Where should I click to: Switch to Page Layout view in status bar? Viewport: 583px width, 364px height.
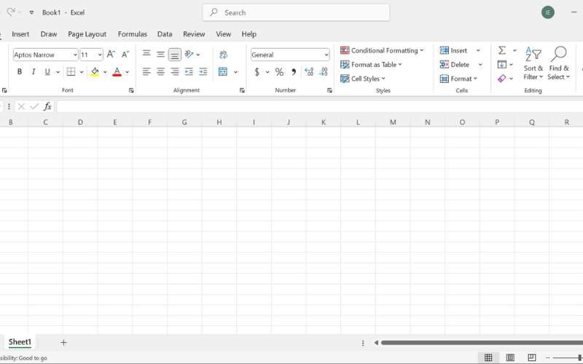(x=510, y=357)
